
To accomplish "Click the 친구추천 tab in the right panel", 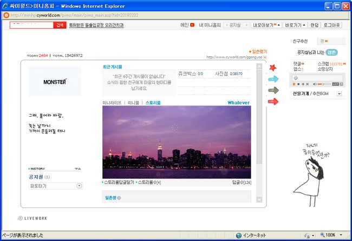I will click(300, 41).
